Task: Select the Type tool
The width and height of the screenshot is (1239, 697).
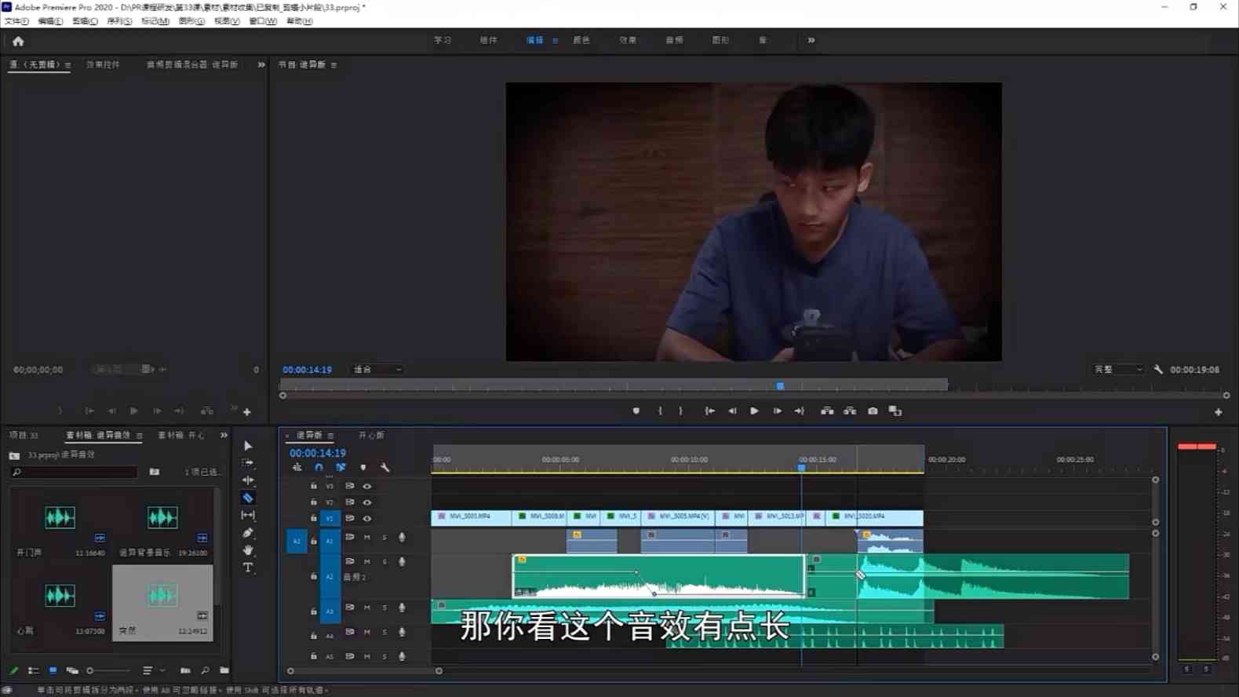Action: coord(248,567)
